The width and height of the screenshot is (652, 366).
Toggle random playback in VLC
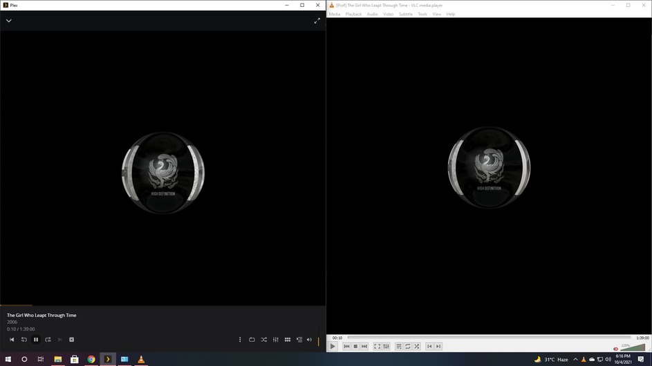[x=417, y=346]
